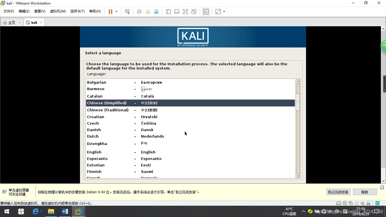Click the keyboard capture hint icon
This screenshot has width=386, height=217.
coord(4,192)
